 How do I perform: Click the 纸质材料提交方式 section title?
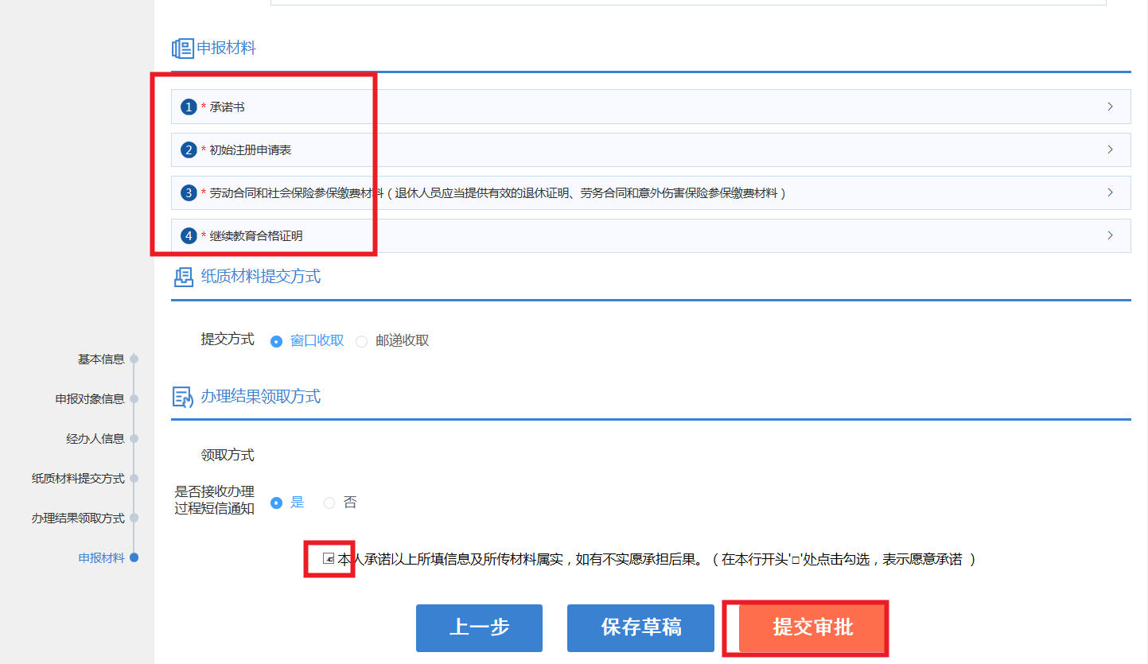click(261, 277)
